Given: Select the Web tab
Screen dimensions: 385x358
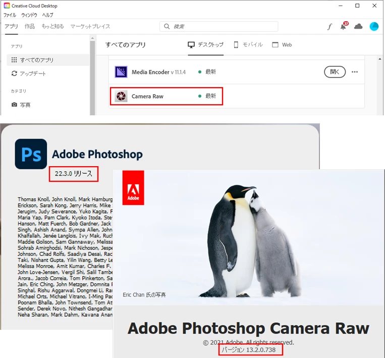Looking at the screenshot, I should pyautogui.click(x=282, y=45).
